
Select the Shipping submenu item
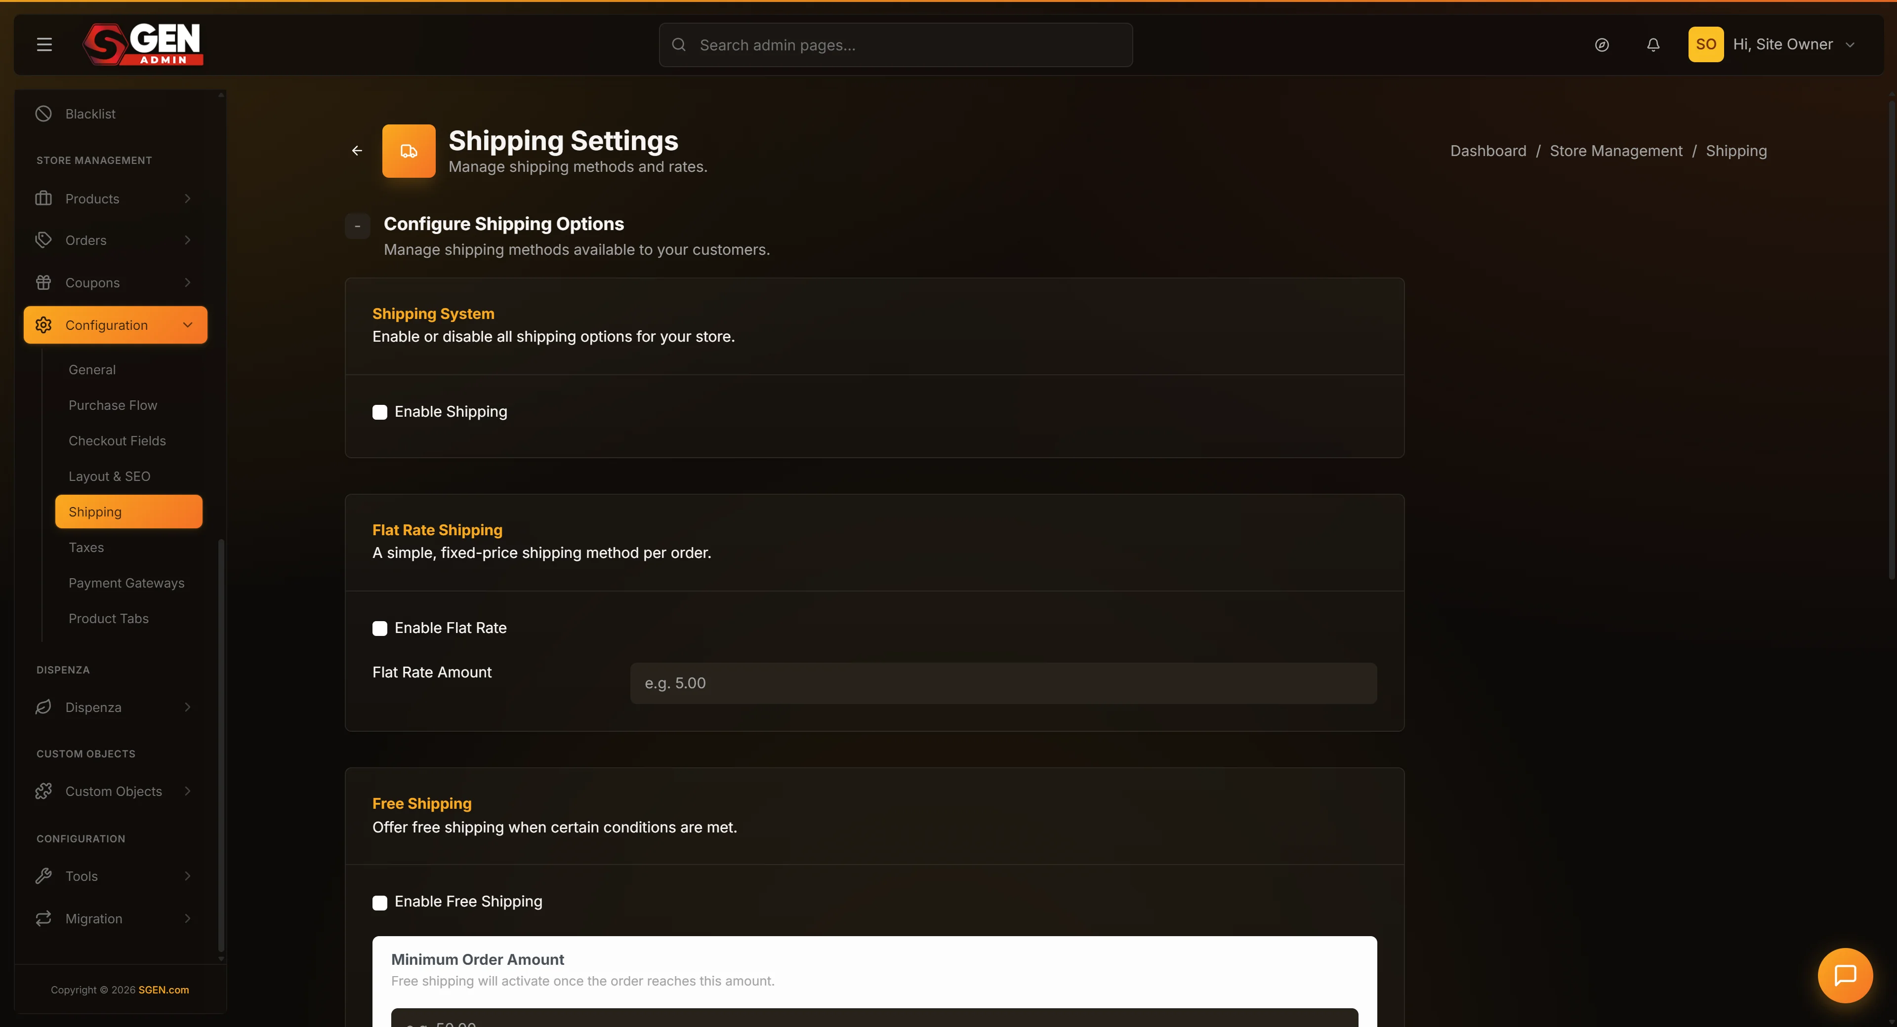coord(128,512)
